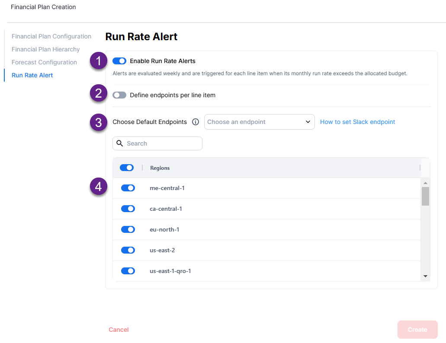This screenshot has width=446, height=343.
Task: Go to Financial Plan Configuration step
Action: coord(51,36)
